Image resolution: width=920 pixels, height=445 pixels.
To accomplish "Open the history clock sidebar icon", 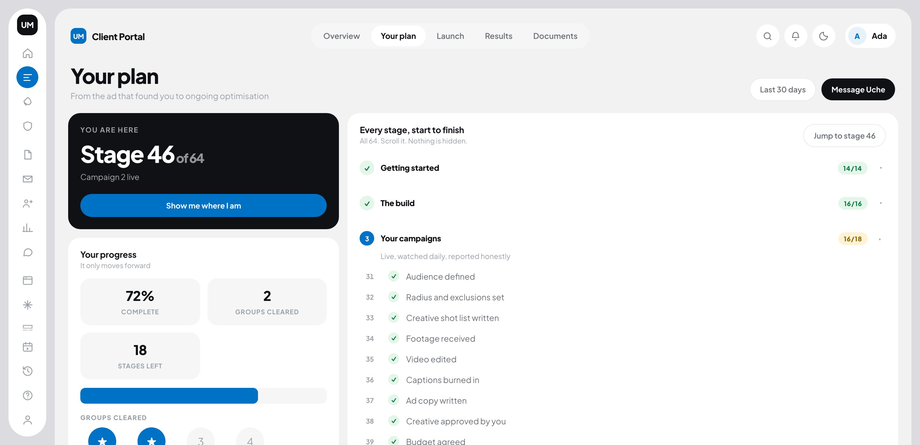I will click(27, 371).
